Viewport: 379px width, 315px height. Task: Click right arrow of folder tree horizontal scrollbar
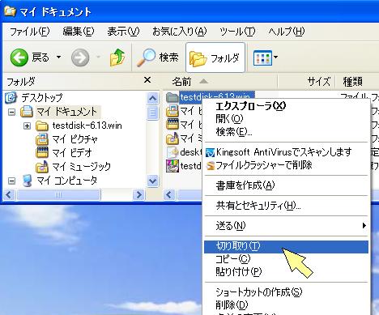coord(138,194)
